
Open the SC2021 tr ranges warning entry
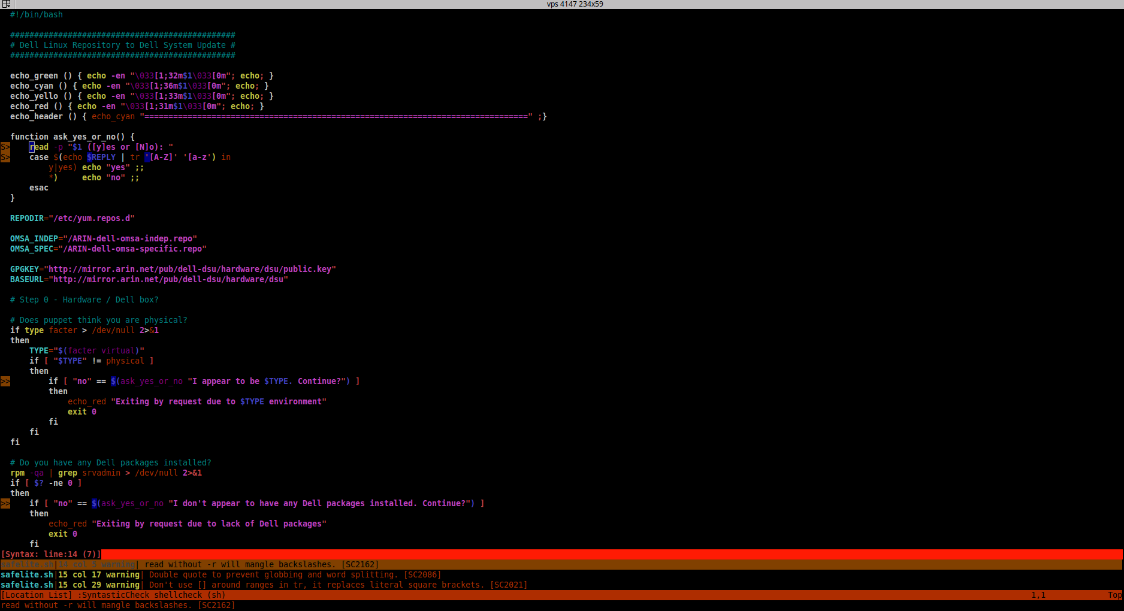click(338, 585)
